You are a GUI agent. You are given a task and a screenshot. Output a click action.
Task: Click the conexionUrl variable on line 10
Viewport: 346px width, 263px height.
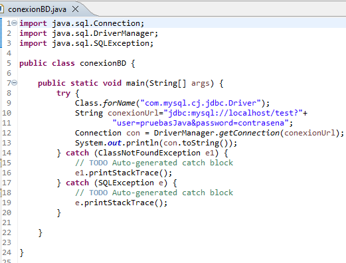pos(133,113)
